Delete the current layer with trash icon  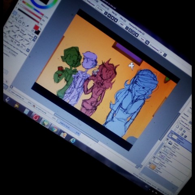pos(186,136)
